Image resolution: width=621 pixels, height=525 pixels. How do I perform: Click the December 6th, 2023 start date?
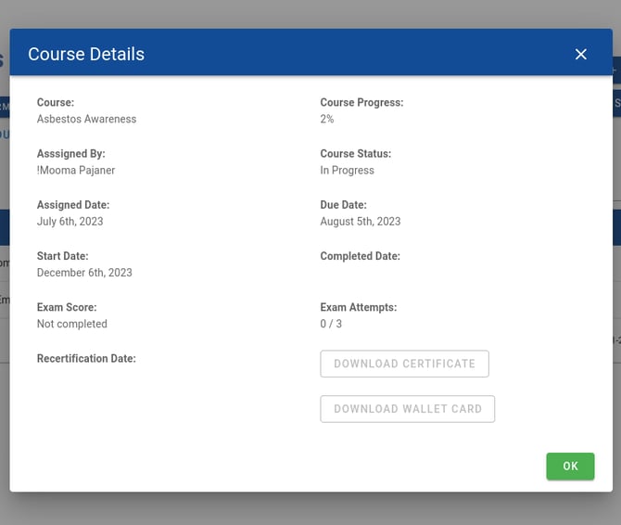pos(84,273)
